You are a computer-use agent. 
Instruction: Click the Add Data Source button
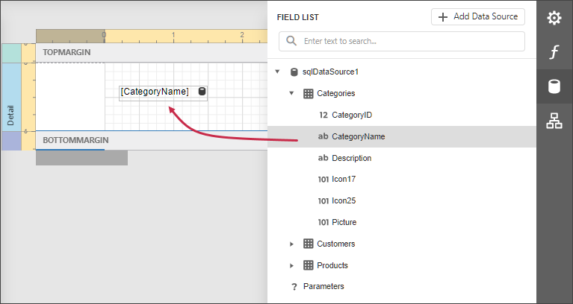pos(477,16)
